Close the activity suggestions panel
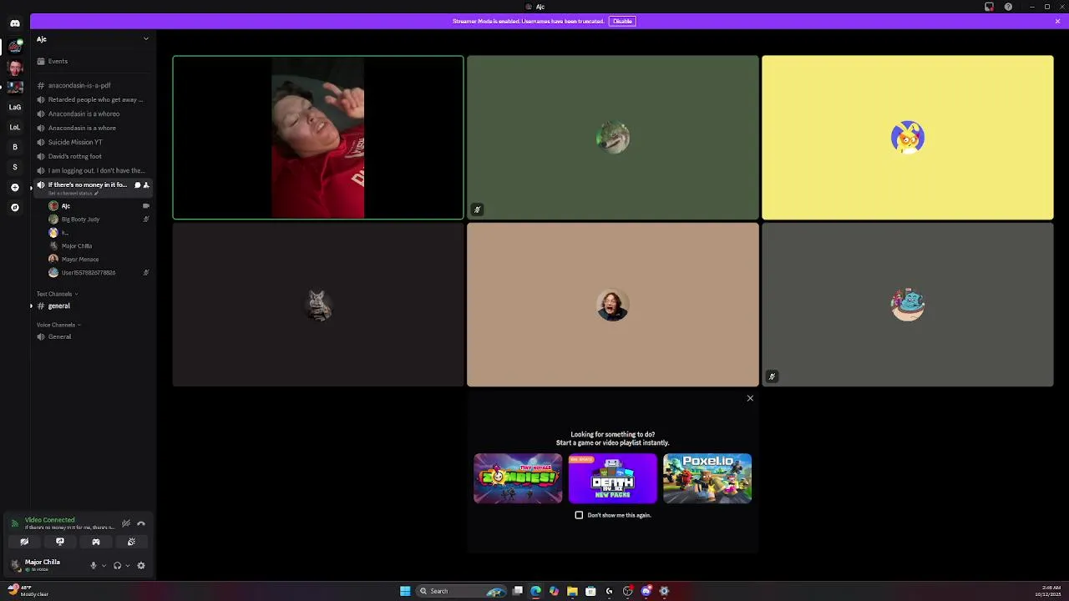1069x601 pixels. point(750,398)
